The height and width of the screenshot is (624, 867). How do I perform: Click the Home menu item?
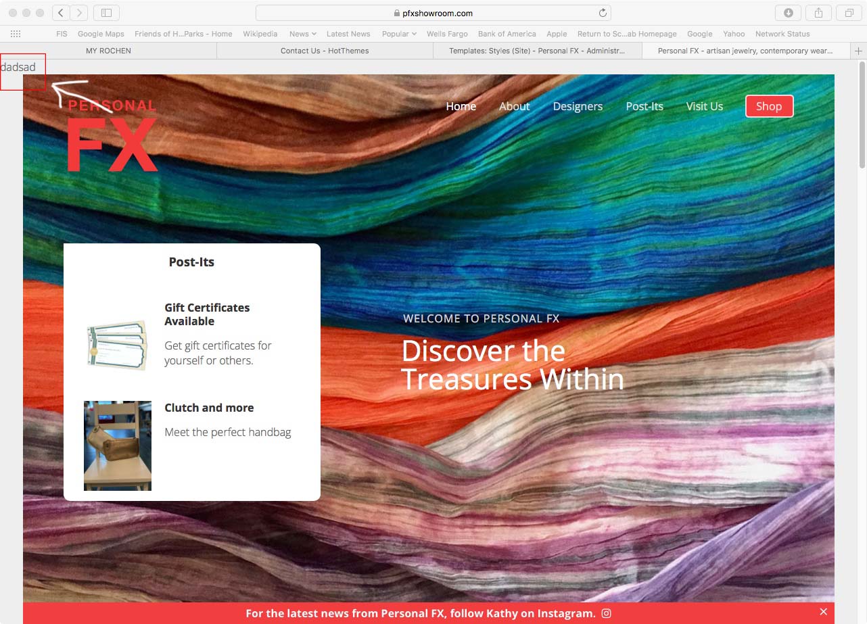pyautogui.click(x=461, y=106)
